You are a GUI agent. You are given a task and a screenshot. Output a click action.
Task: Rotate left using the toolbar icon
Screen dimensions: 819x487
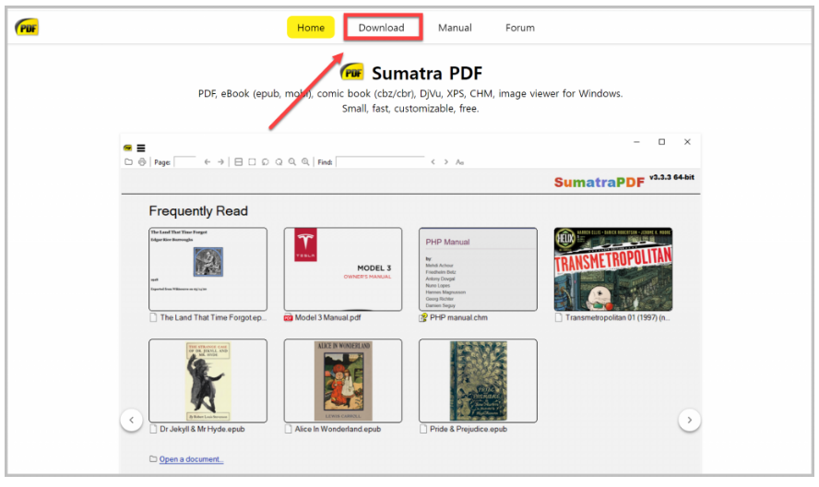tap(266, 162)
